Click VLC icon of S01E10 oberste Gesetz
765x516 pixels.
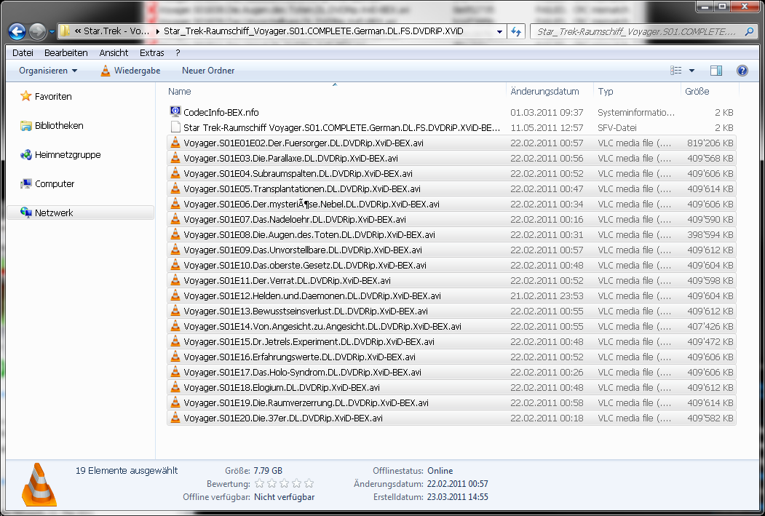point(175,265)
